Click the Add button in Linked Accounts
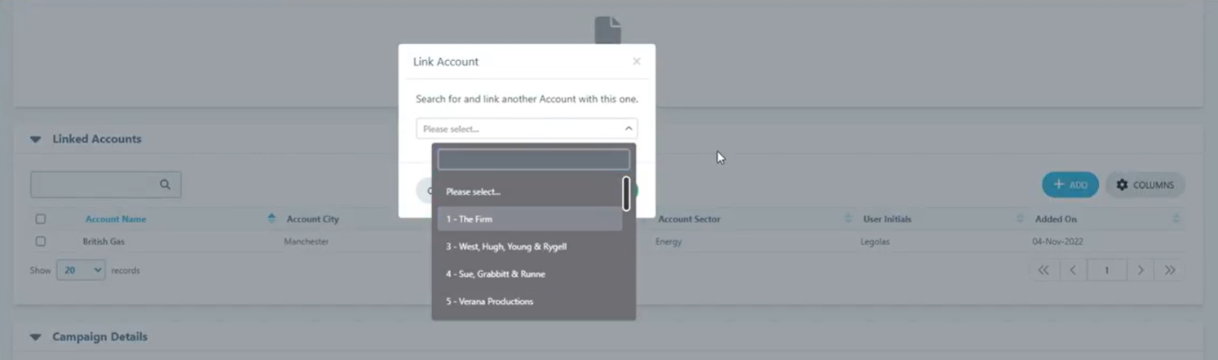Screen dimensions: 1218x360 [1070, 185]
